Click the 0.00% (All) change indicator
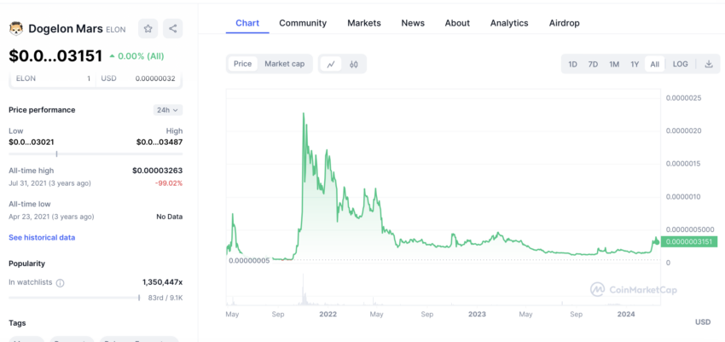 point(136,56)
